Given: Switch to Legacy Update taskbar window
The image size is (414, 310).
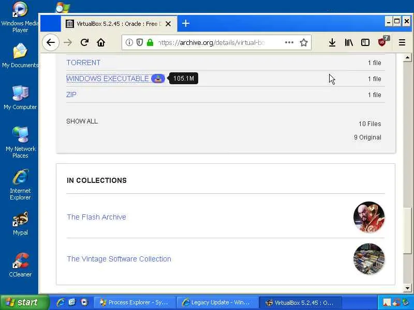Looking at the screenshot, I should (x=217, y=302).
